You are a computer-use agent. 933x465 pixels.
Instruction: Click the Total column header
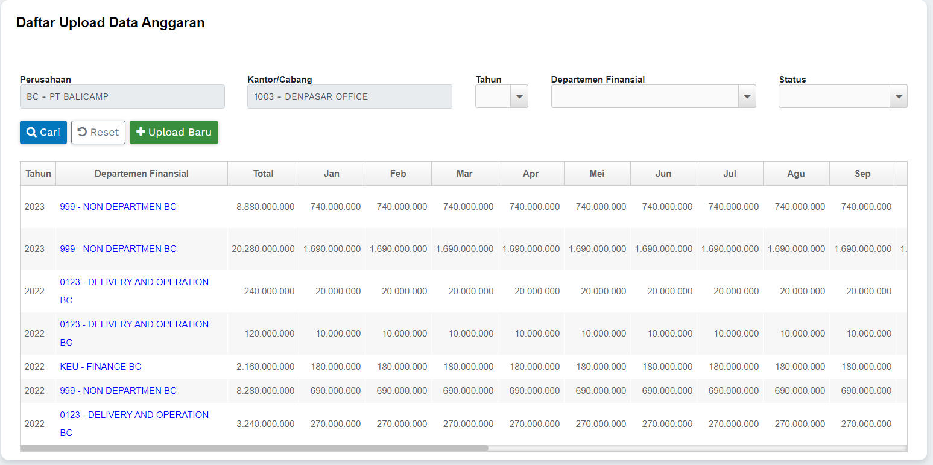263,174
